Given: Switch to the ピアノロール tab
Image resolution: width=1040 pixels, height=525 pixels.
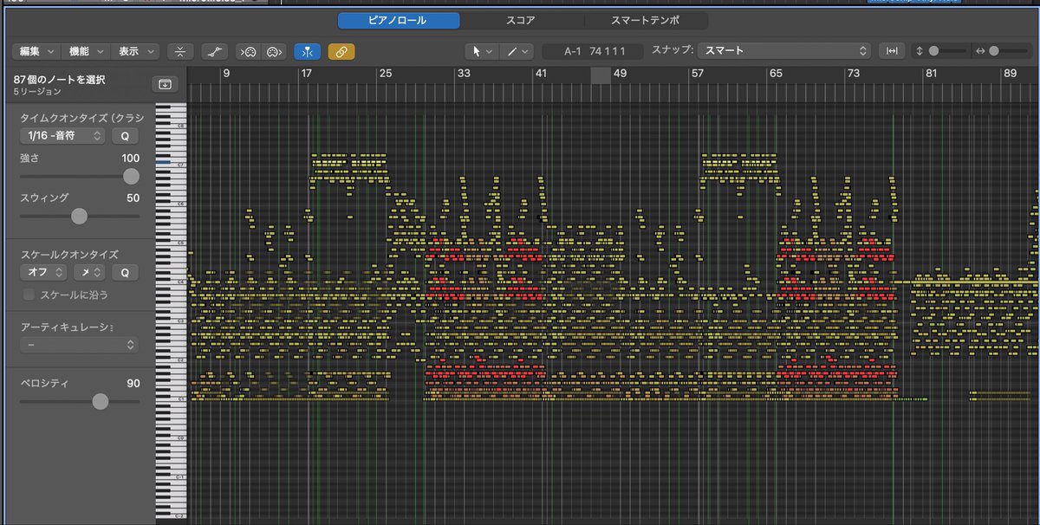Looking at the screenshot, I should point(399,21).
